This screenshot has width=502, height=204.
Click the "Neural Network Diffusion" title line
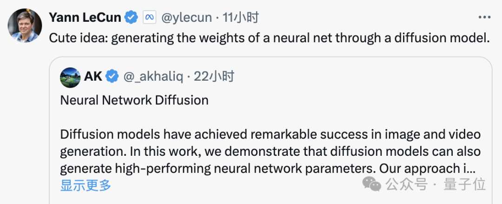(x=134, y=100)
